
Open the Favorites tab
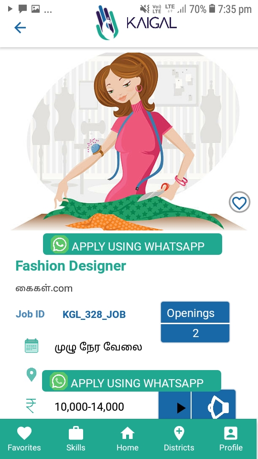[x=24, y=439]
